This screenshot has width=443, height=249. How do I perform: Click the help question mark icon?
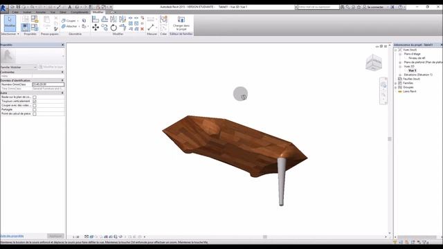[400, 7]
